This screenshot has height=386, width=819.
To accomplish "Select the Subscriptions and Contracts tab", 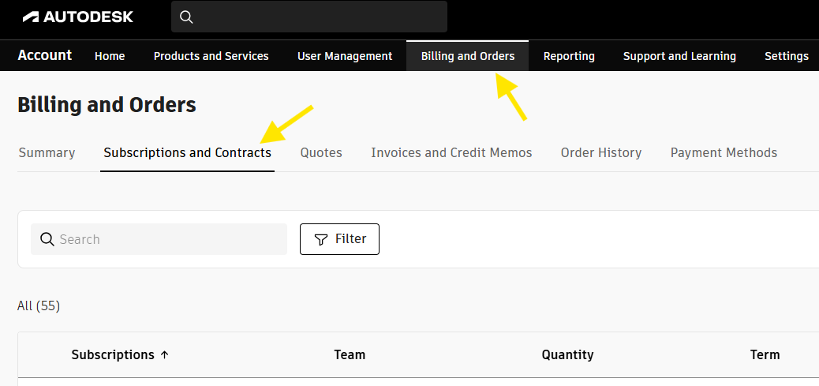I will pos(187,153).
